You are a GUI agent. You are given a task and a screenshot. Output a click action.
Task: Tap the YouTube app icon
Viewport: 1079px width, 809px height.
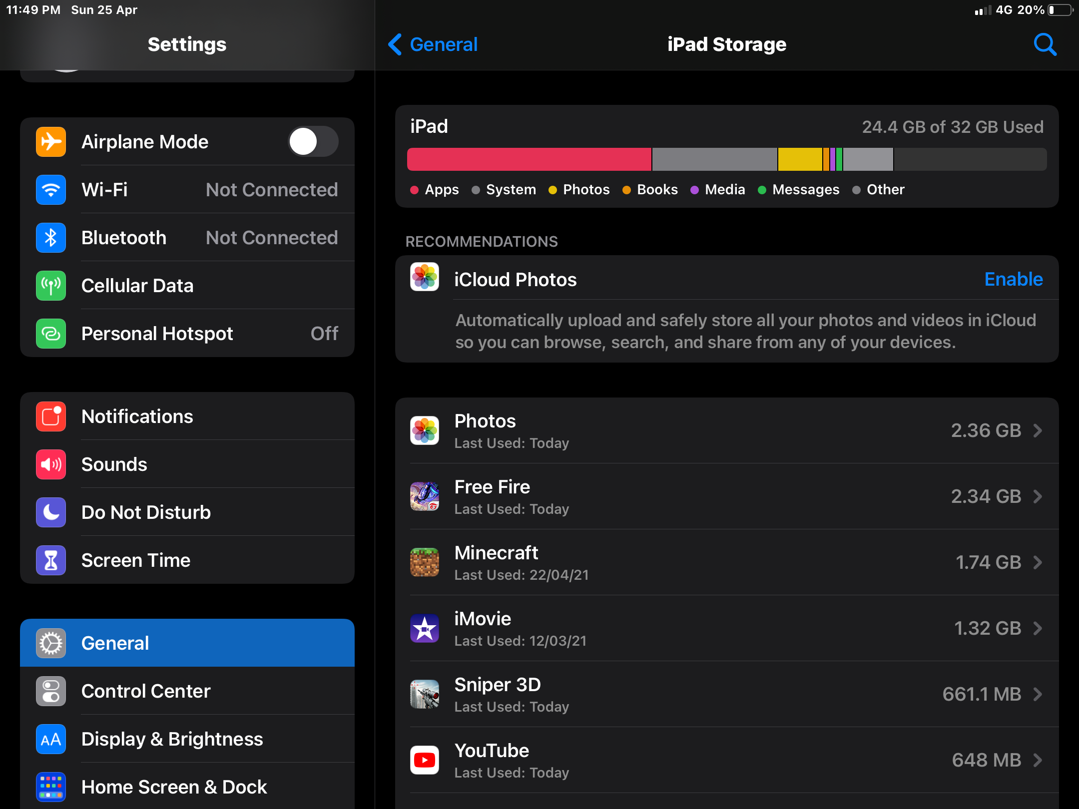click(x=425, y=760)
